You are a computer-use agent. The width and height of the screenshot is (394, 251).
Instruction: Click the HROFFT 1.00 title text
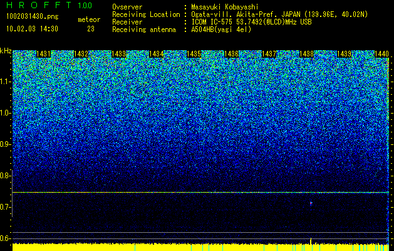(49, 5)
